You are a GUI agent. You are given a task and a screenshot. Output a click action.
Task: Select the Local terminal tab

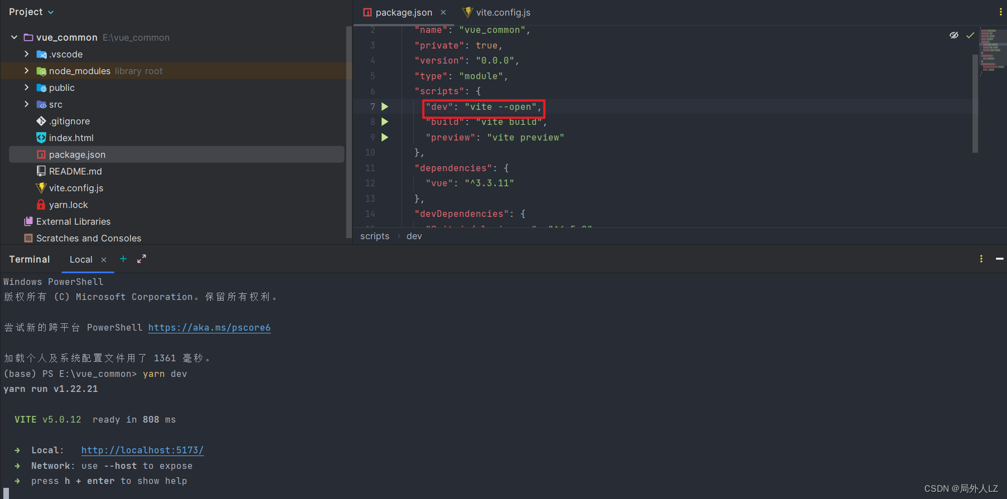pyautogui.click(x=81, y=259)
